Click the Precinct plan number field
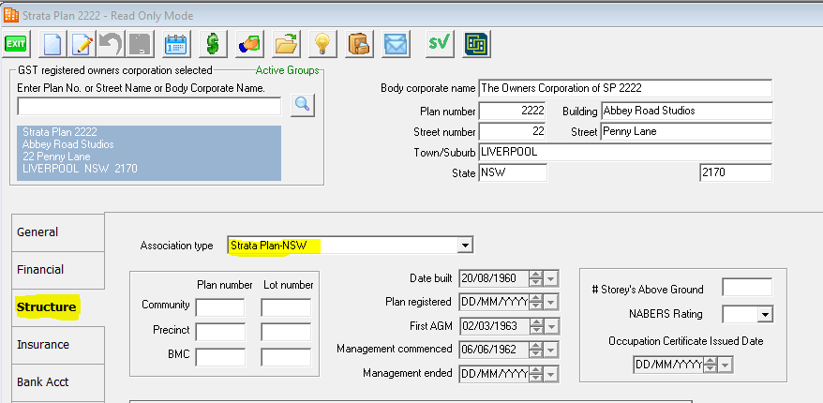This screenshot has height=403, width=823. (220, 332)
